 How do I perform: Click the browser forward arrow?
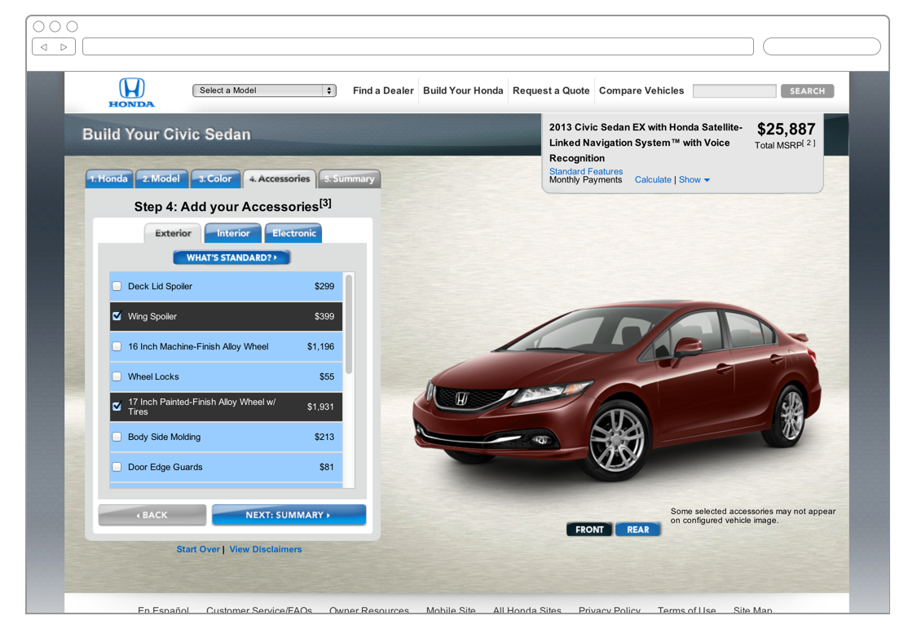64,46
